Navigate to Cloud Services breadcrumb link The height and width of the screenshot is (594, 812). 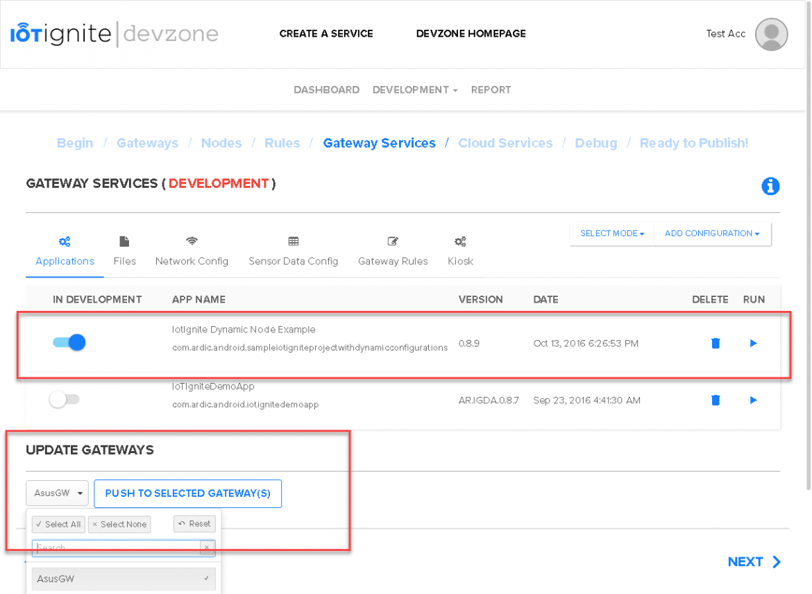tap(505, 143)
